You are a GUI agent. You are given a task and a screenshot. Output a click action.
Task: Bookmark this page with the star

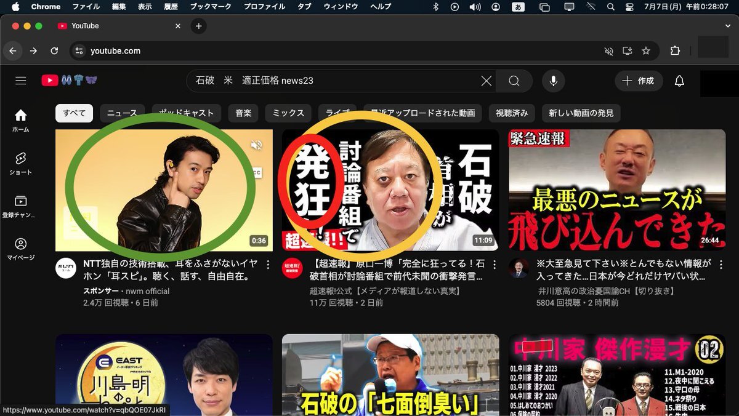click(646, 51)
